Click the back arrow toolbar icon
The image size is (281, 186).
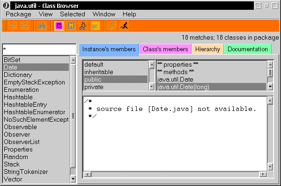(13, 26)
